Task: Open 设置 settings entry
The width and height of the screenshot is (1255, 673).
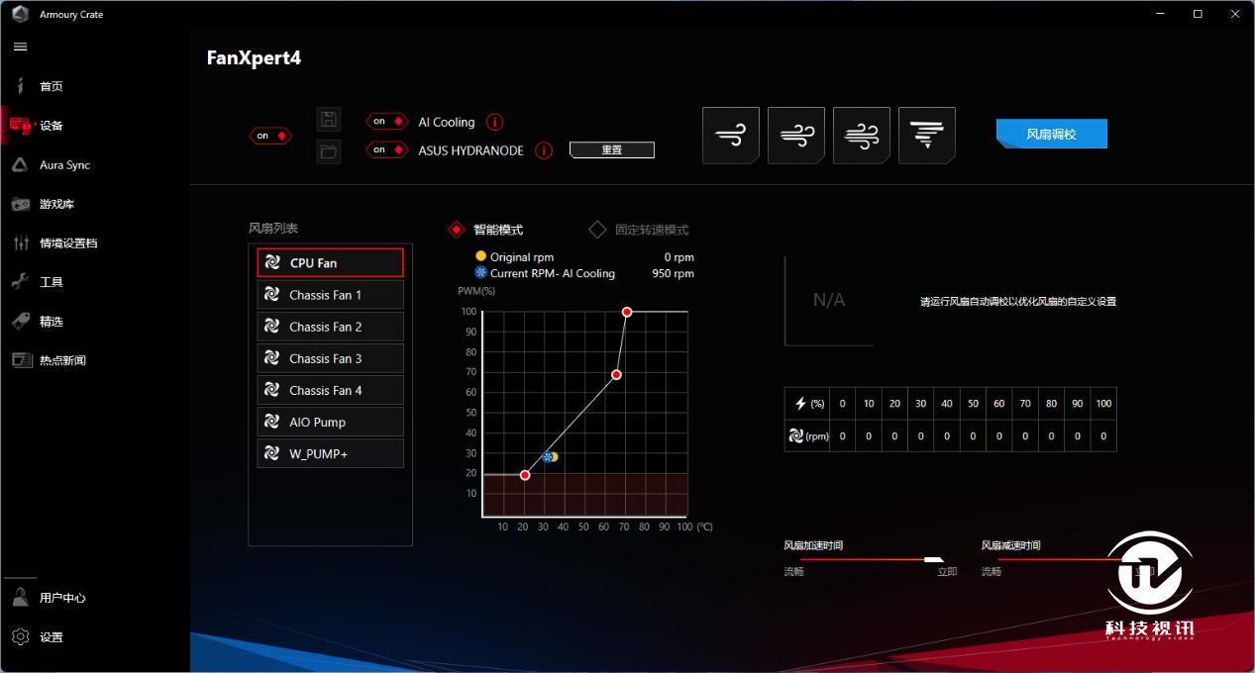Action: click(52, 637)
